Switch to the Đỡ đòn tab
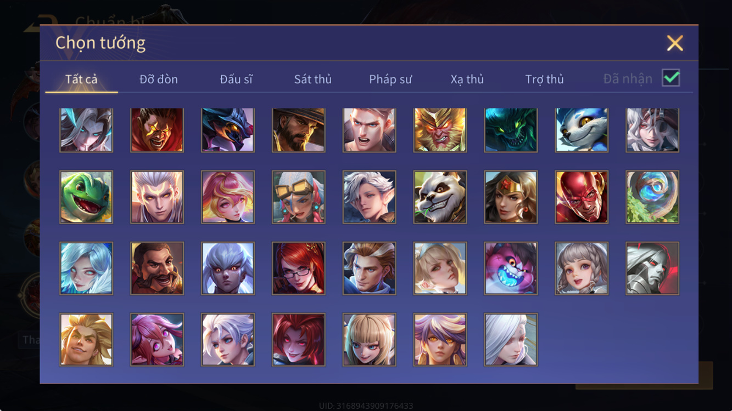The image size is (732, 411). tap(159, 79)
